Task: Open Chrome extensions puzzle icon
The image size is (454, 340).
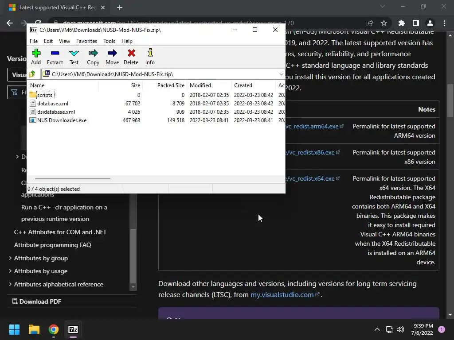Action: [402, 23]
